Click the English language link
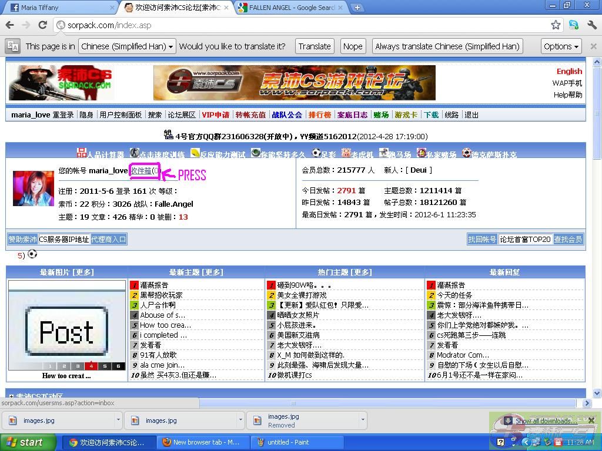Image resolution: width=602 pixels, height=451 pixels. pyautogui.click(x=569, y=71)
